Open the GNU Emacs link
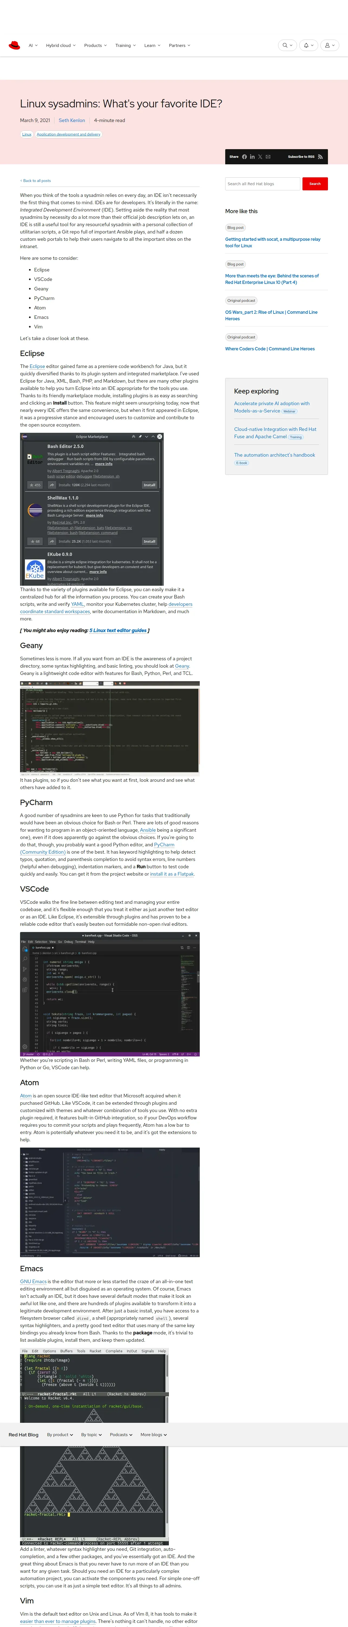This screenshot has height=1627, width=348. (34, 1282)
